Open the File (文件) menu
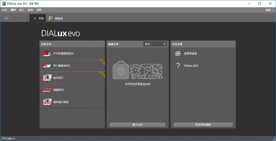276x141 pixels. [5, 10]
